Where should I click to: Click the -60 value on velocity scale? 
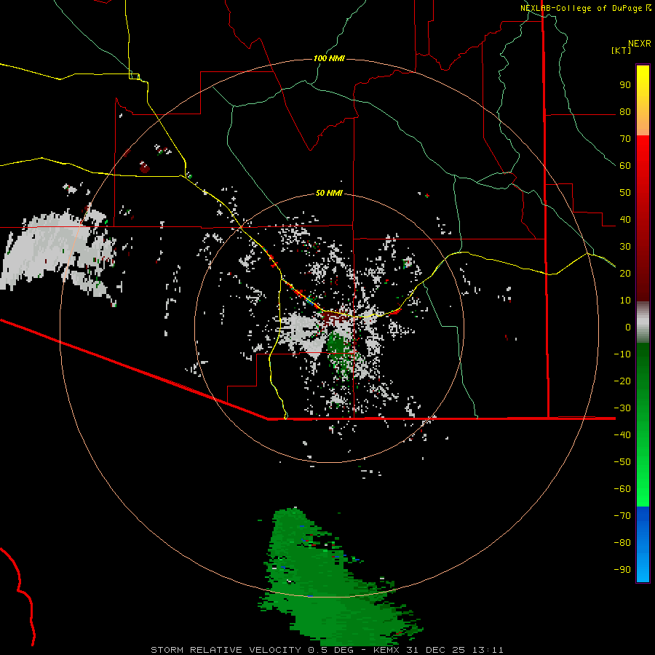pyautogui.click(x=622, y=489)
